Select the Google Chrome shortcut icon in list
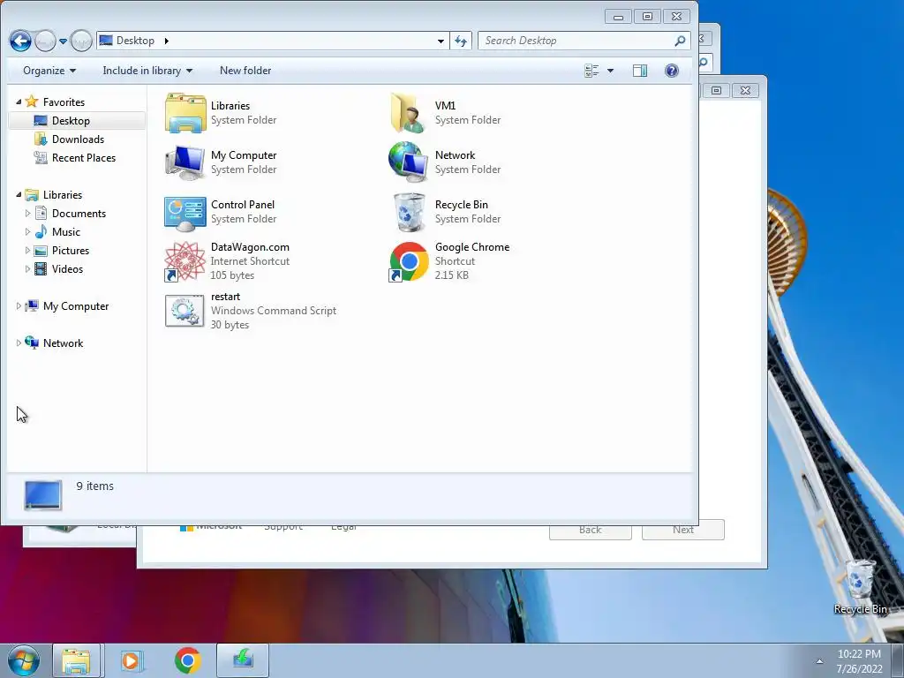904x678 pixels. tap(409, 261)
